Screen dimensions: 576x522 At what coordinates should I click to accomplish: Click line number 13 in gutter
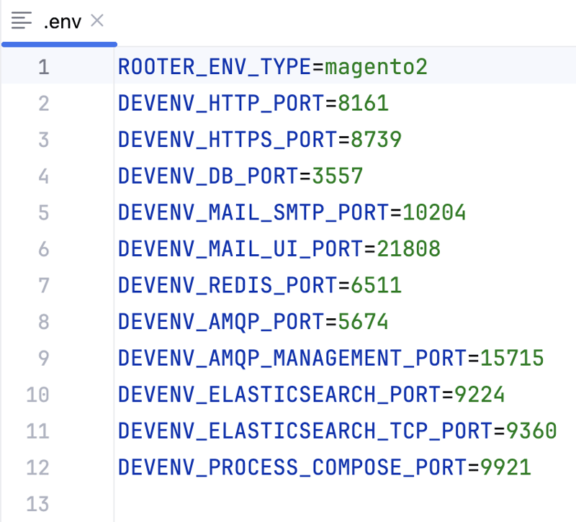click(37, 504)
